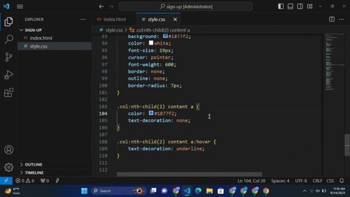This screenshot has width=350, height=197.
Task: Toggle the bottom panel layout icon
Action: click(290, 6)
